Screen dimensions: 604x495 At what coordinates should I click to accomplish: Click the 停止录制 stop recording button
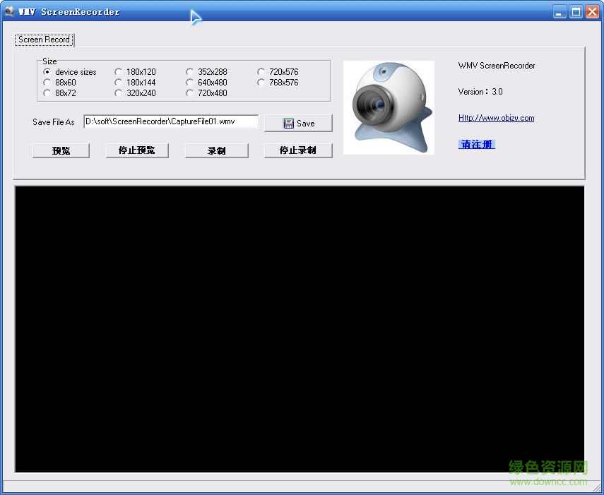click(x=297, y=150)
